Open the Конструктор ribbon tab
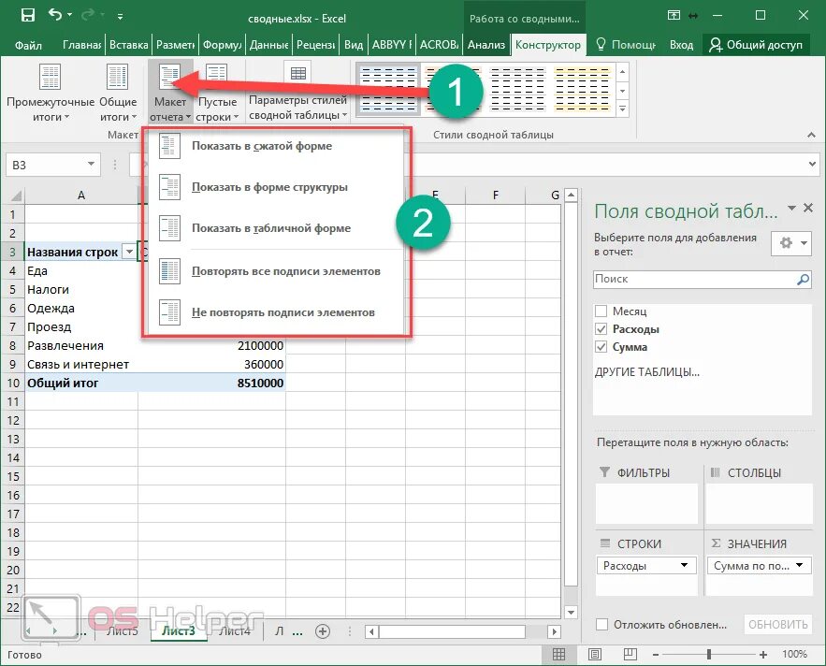Screen dimensions: 826x666 click(x=548, y=45)
